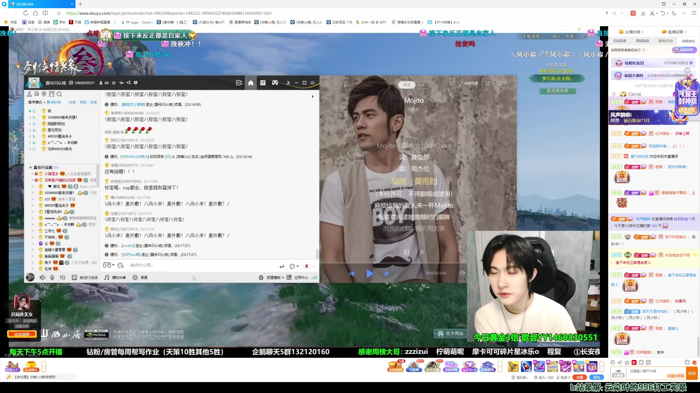Screen dimensions: 700x393
Task: Open the browser home page icon
Action: click(x=35, y=13)
